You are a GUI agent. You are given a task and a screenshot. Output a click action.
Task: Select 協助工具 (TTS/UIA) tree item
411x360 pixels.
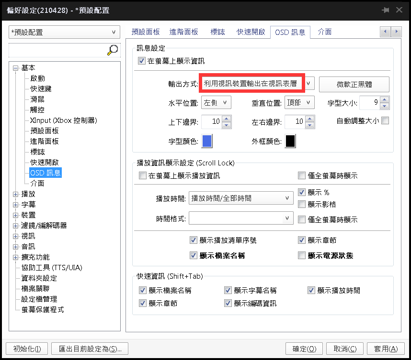click(52, 267)
